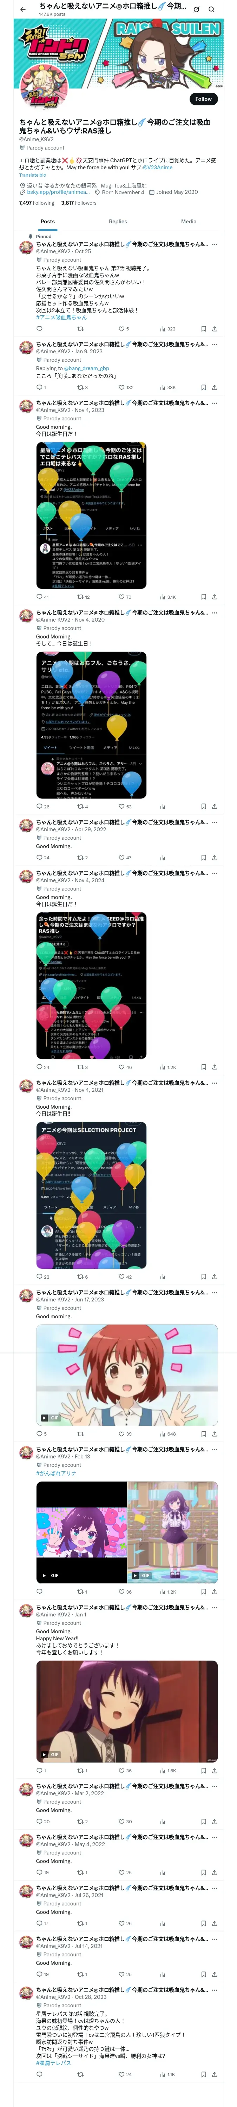Click the Follow button
237x2107 pixels.
(x=204, y=98)
